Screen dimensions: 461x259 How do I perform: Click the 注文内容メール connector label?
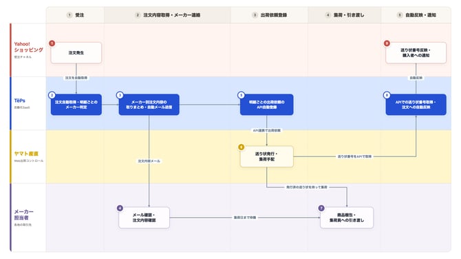pos(149,161)
